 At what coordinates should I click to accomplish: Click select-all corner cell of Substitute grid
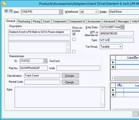[x=113, y=58]
